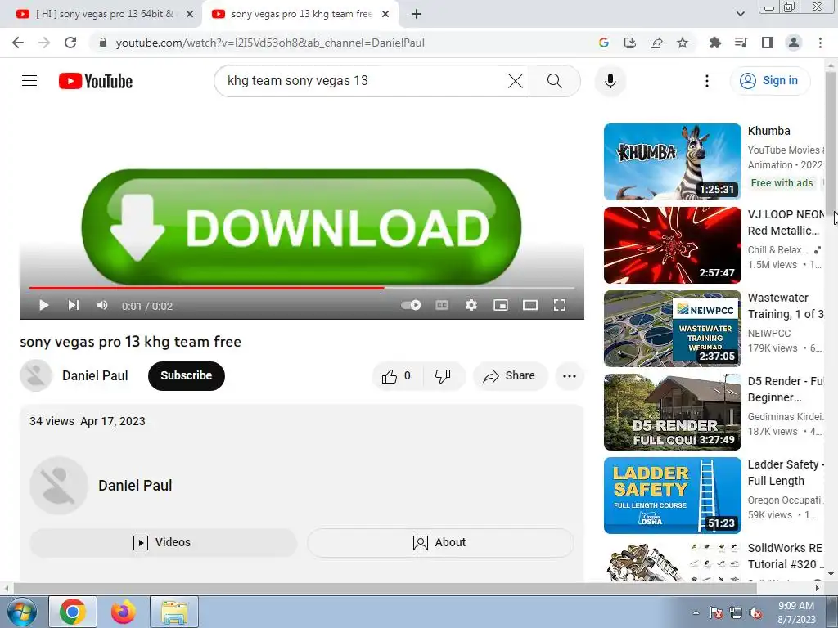838x628 pixels.
Task: Show hidden system tray icons
Action: pyautogui.click(x=696, y=612)
